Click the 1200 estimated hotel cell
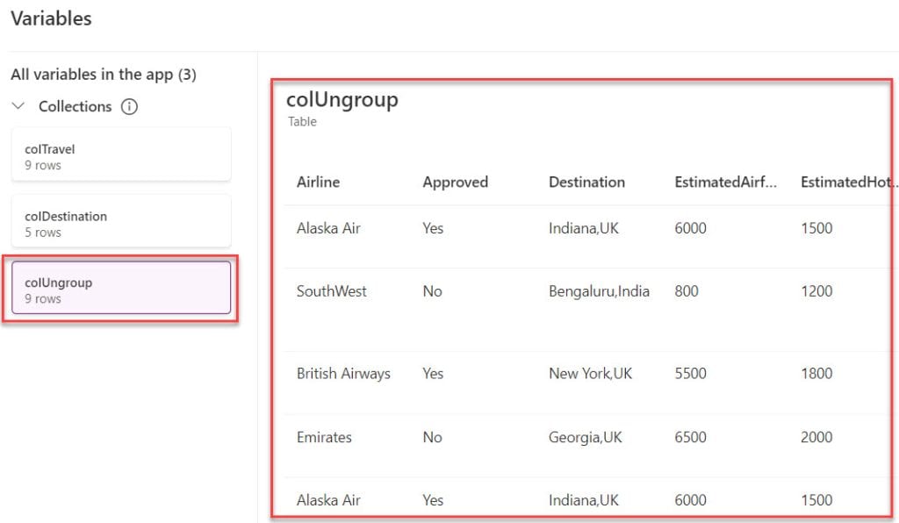 [816, 291]
